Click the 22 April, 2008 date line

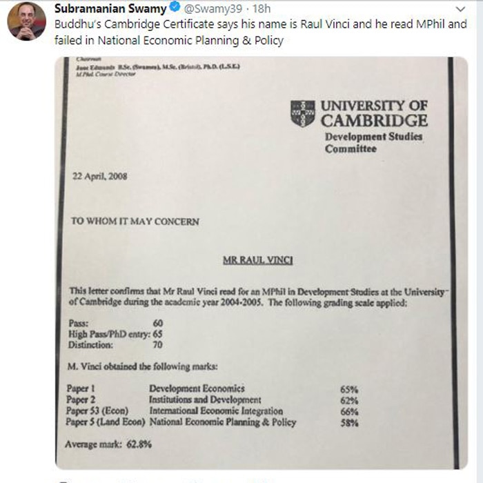click(x=100, y=176)
